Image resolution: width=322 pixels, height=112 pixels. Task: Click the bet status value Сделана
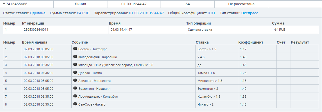click(x=38, y=13)
